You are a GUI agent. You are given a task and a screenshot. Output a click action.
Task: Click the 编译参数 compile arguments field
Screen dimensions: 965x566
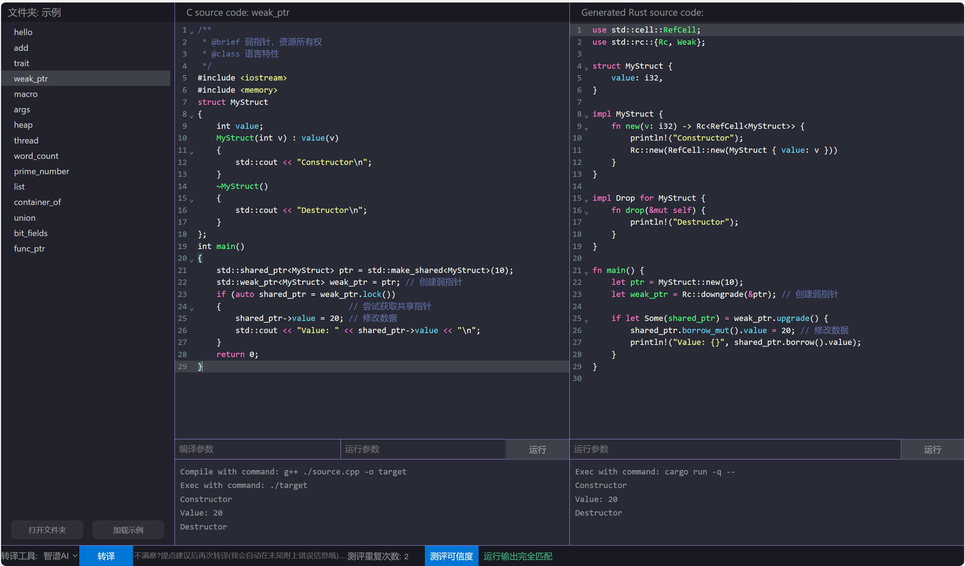[x=258, y=449]
